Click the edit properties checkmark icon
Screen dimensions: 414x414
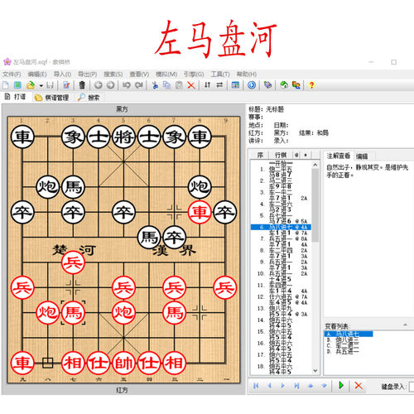click(66, 85)
